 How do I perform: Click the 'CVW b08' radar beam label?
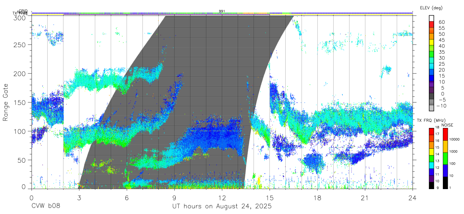click(x=45, y=206)
